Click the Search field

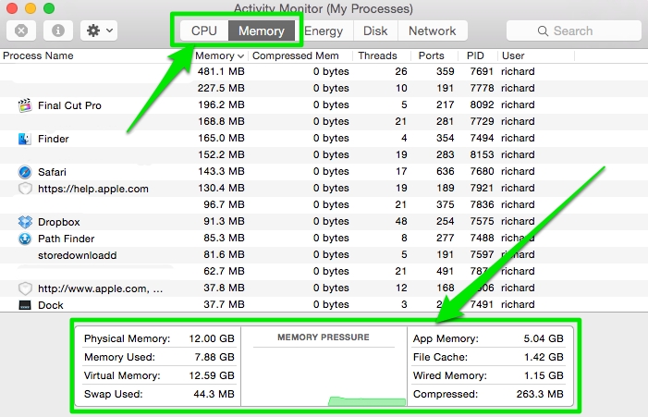coord(574,31)
